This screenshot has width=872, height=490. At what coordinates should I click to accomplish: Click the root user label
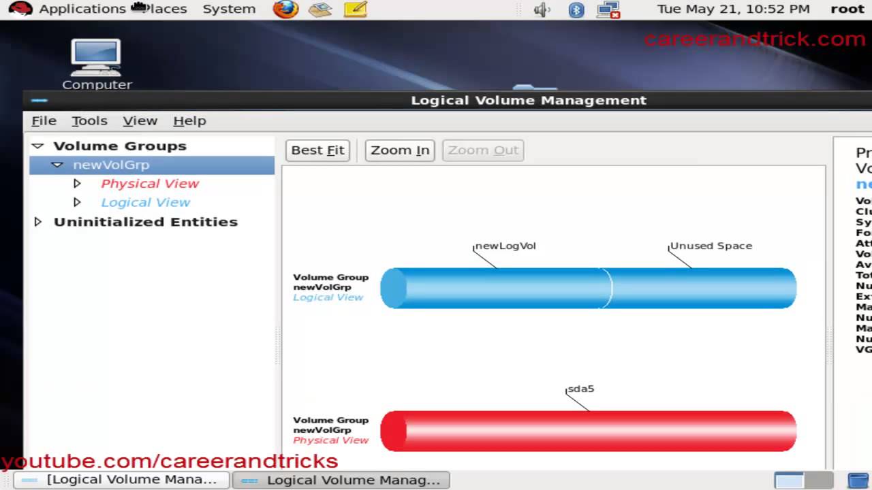tap(847, 9)
